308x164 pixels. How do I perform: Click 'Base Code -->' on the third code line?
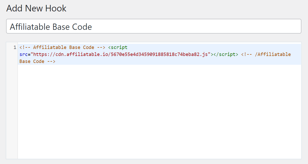37,61
